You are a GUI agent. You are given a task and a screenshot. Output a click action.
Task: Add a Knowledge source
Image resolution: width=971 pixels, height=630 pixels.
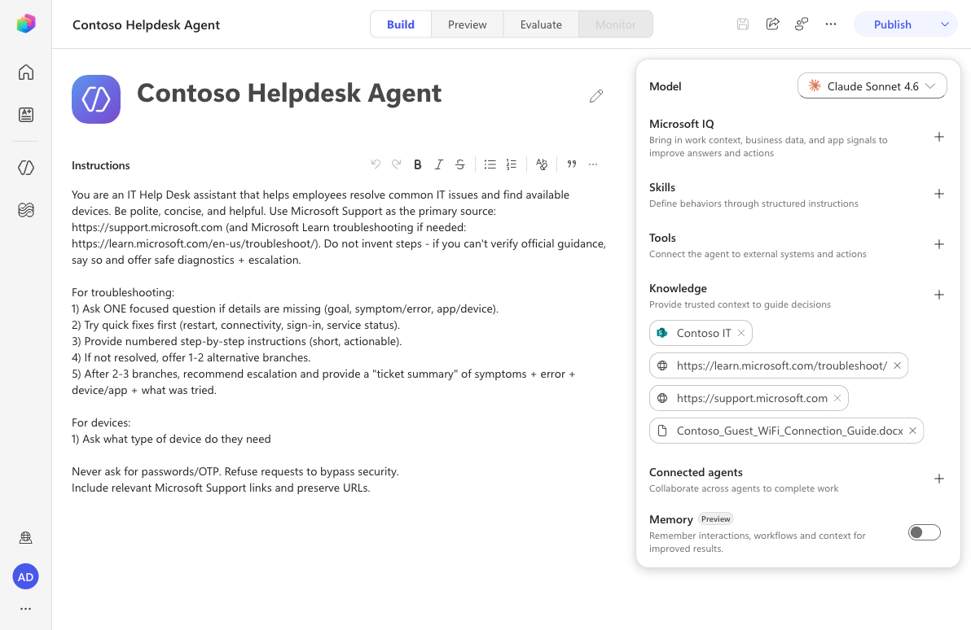point(938,295)
